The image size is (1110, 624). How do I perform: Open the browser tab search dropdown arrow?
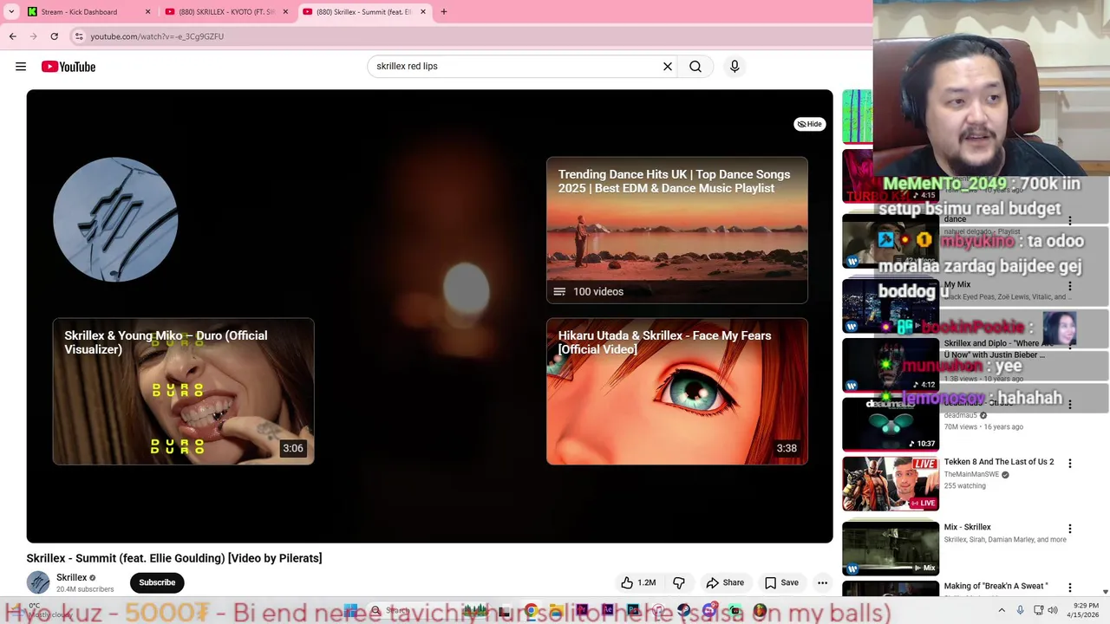tap(11, 12)
